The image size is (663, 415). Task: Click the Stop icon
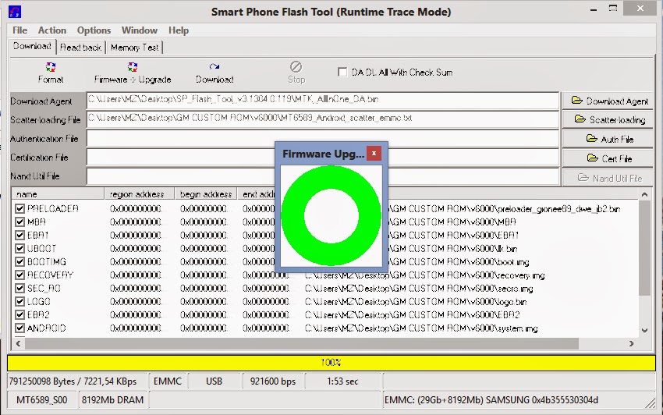[x=296, y=73]
